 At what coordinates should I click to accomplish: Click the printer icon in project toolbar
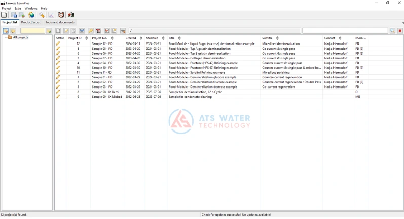click(x=82, y=31)
